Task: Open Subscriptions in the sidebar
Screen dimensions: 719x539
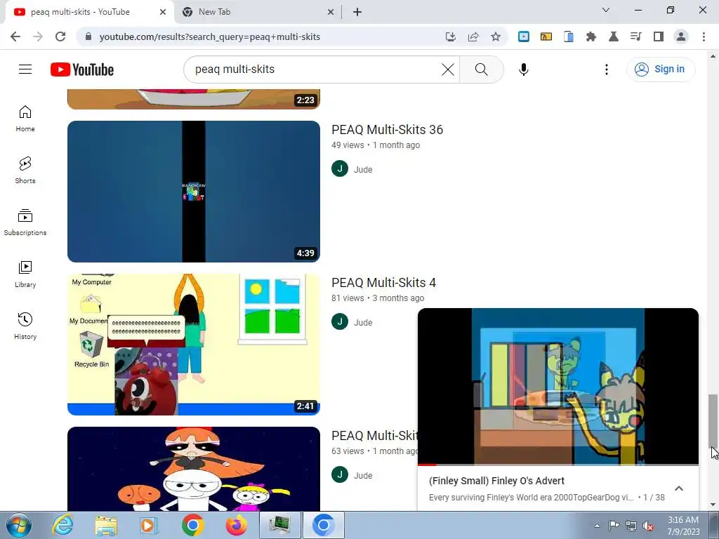Action: [25, 222]
